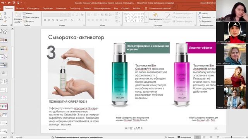The image size is (248, 139).
Task: Click the Cut scissors icon in clipboard group
Action: click(x=5, y=14)
